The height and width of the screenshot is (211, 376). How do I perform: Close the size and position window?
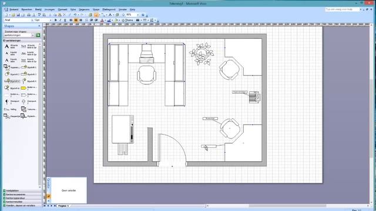48,201
